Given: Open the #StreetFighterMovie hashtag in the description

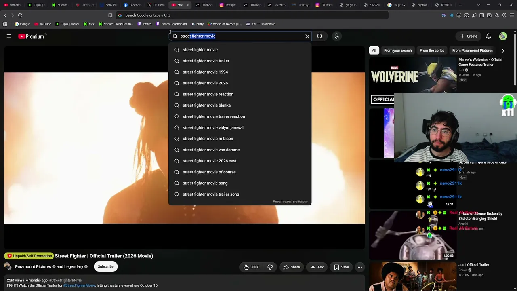Looking at the screenshot, I should click(79, 285).
